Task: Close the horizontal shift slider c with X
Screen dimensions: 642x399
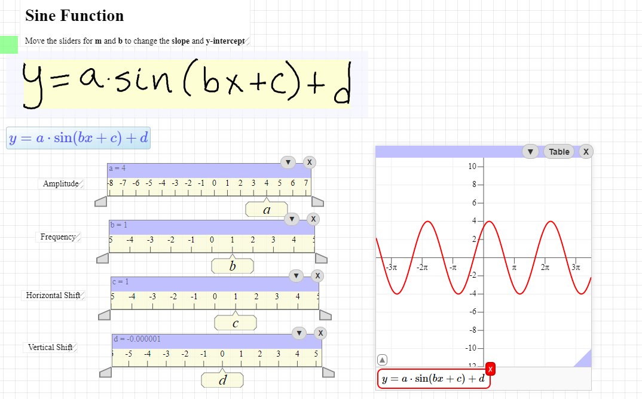Action: (318, 276)
